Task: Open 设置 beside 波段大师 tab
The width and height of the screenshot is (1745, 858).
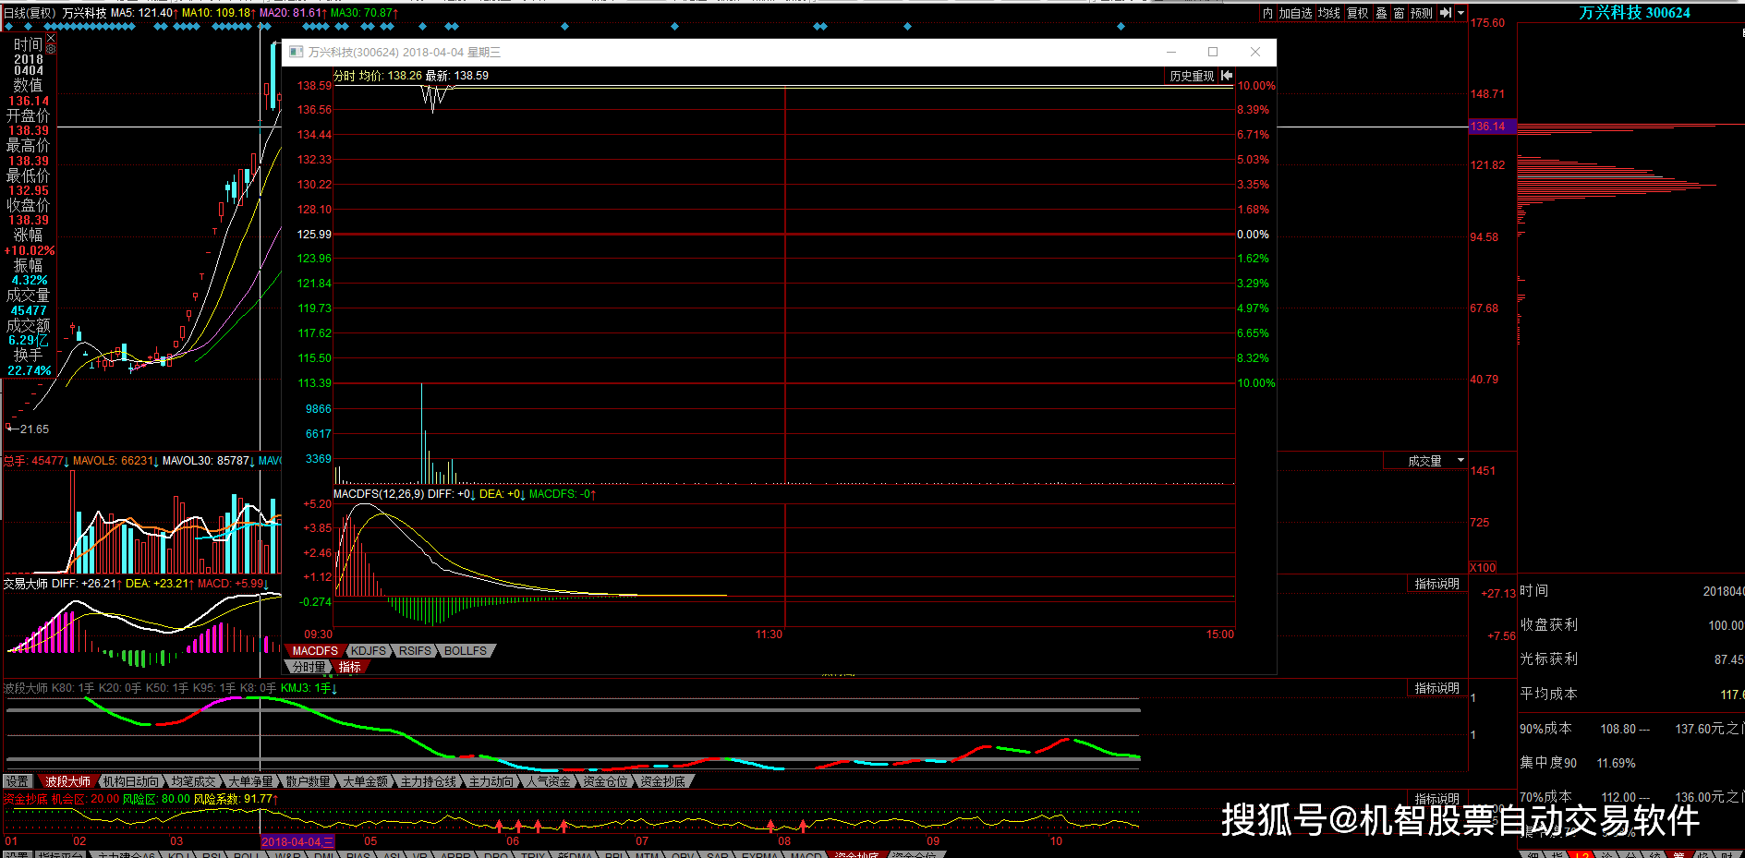Action: (18, 781)
